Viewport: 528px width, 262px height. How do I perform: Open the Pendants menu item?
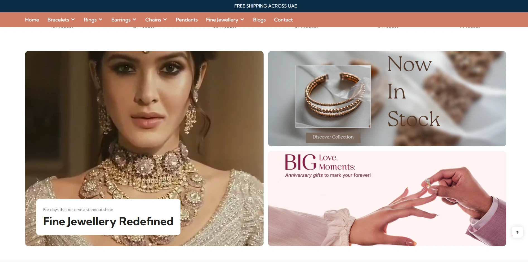pyautogui.click(x=187, y=20)
